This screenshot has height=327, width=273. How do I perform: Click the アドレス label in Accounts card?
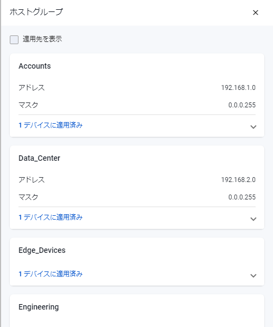[32, 88]
